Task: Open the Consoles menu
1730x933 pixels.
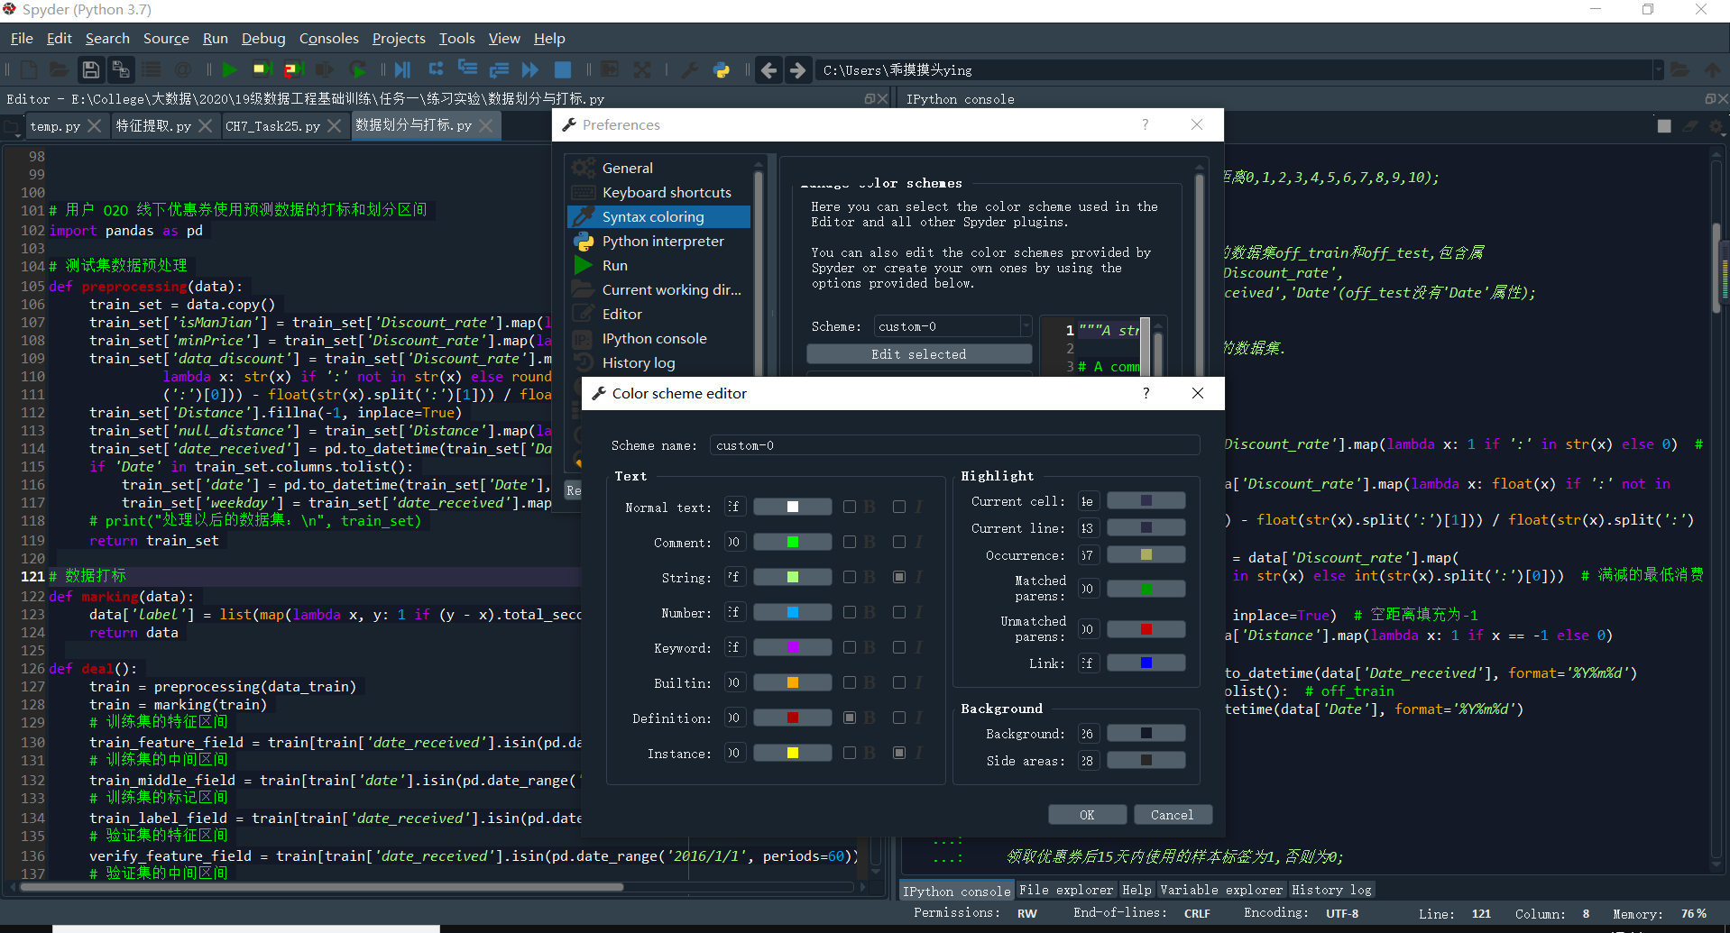Action: tap(328, 38)
